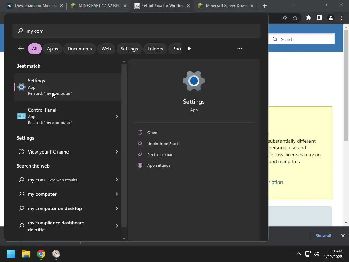Select the All filter tab
Screen dimensions: 349x262
(x=35, y=49)
